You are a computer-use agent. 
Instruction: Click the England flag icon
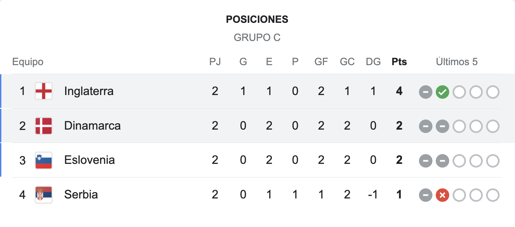[x=44, y=91]
